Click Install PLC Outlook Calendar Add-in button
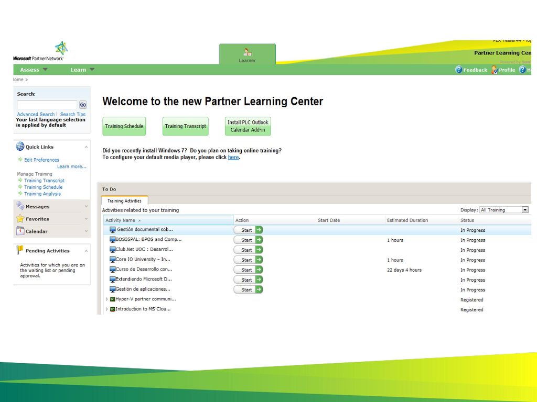This screenshot has height=402, width=537. (x=248, y=126)
